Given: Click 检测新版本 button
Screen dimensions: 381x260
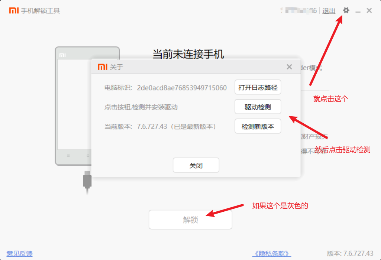Looking at the screenshot, I should 258,126.
